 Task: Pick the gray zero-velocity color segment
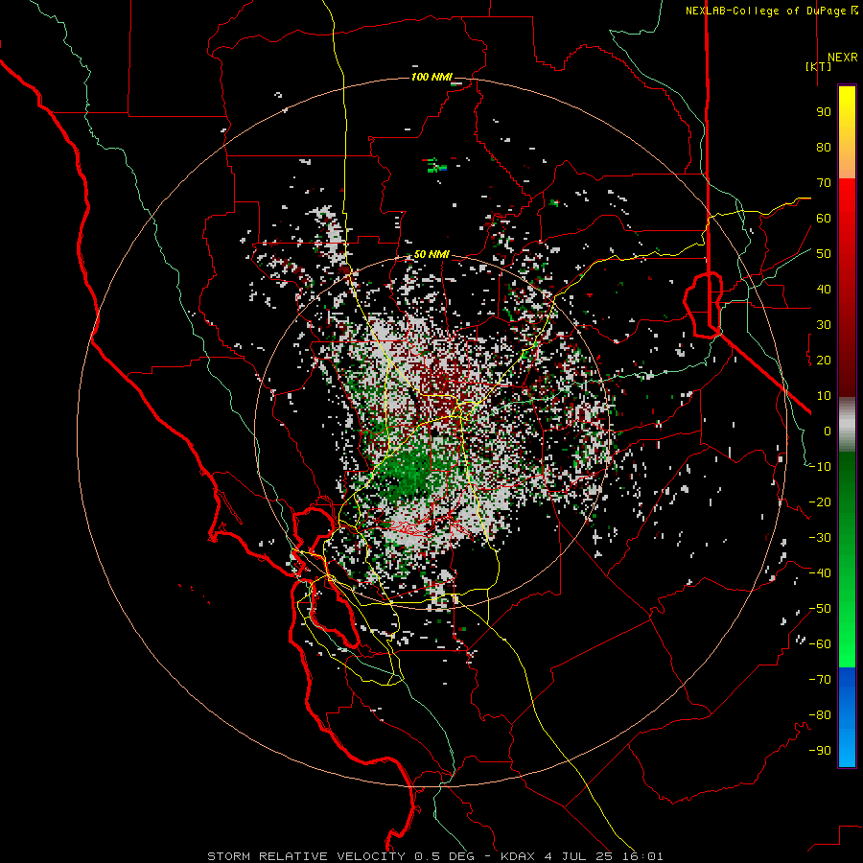pyautogui.click(x=847, y=425)
